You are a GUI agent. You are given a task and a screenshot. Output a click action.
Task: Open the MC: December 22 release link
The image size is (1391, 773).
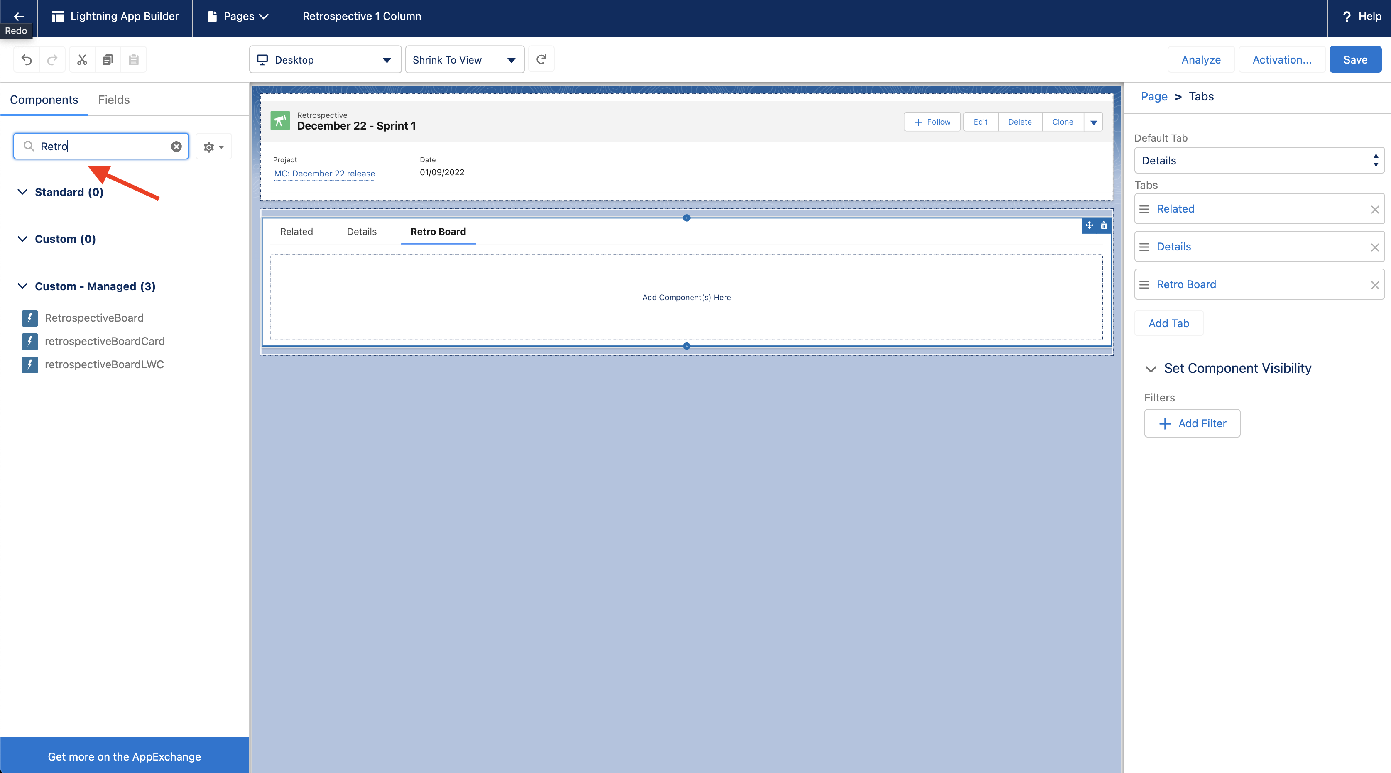(x=324, y=173)
